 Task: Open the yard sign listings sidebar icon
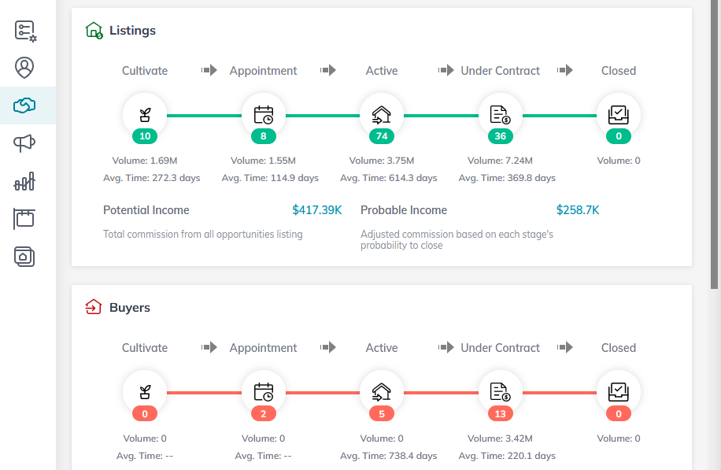(x=24, y=219)
